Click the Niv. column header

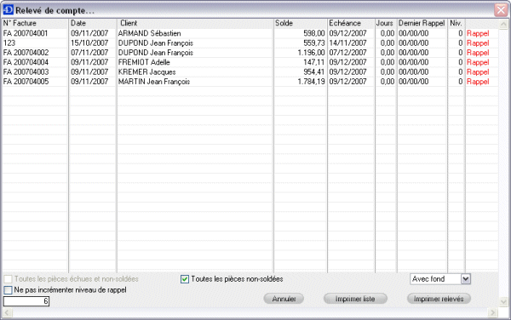tap(456, 23)
